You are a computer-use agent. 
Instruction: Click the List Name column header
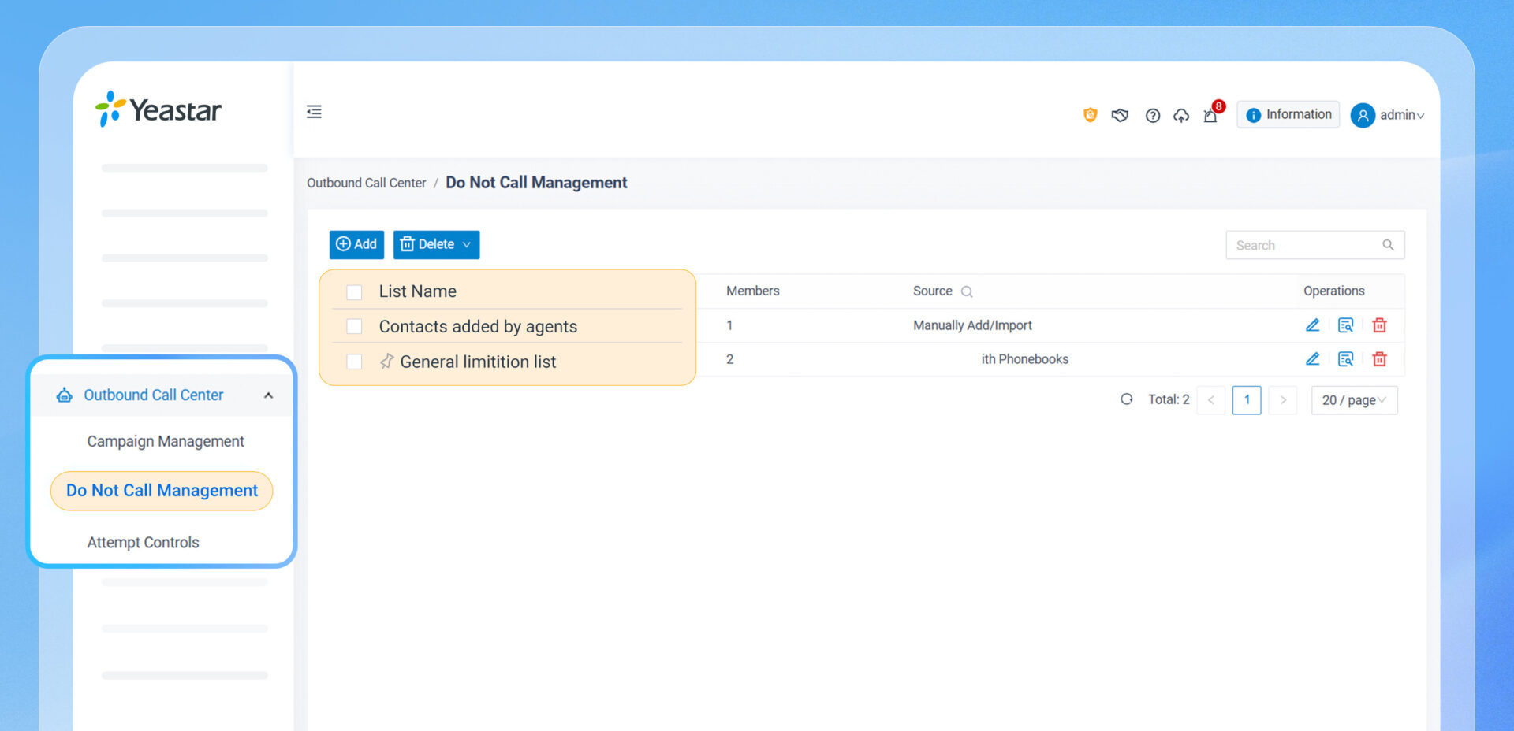pos(417,291)
